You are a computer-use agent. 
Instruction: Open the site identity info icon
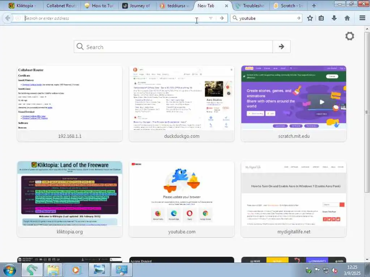[18, 18]
